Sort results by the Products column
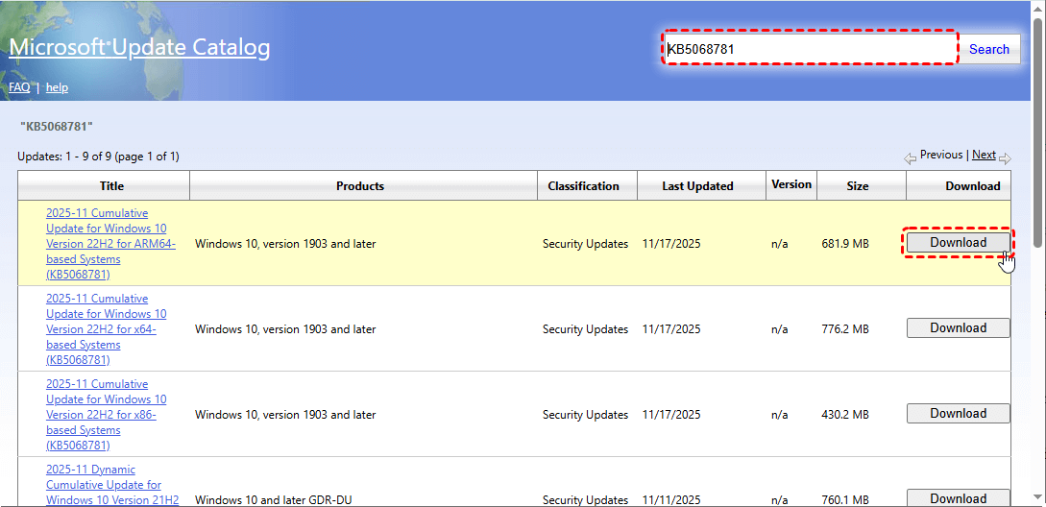The width and height of the screenshot is (1046, 507). point(360,186)
